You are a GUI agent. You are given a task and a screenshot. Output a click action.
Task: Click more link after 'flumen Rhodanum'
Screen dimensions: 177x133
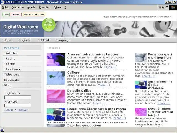tap(100, 103)
